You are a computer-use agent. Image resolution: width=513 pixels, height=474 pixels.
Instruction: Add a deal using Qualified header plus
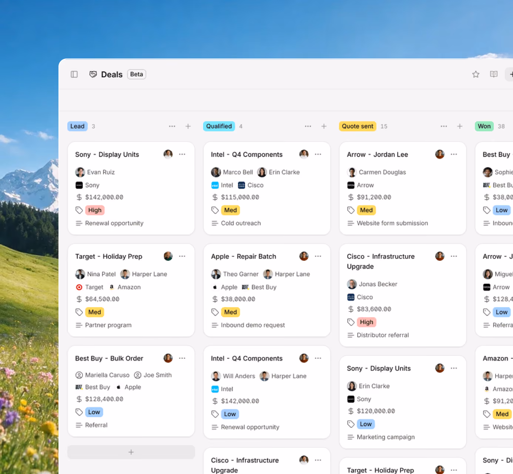click(324, 126)
